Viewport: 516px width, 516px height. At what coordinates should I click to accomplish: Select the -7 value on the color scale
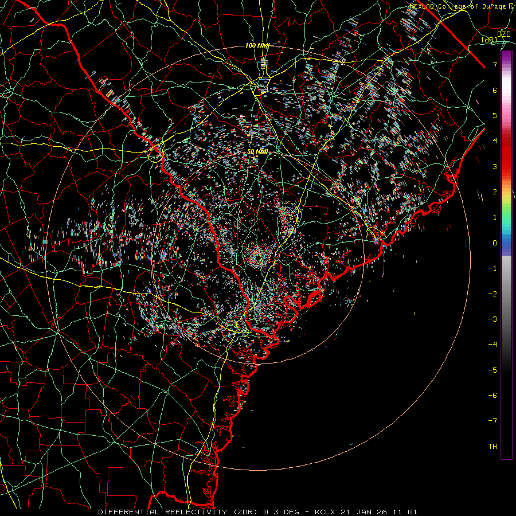pos(492,421)
